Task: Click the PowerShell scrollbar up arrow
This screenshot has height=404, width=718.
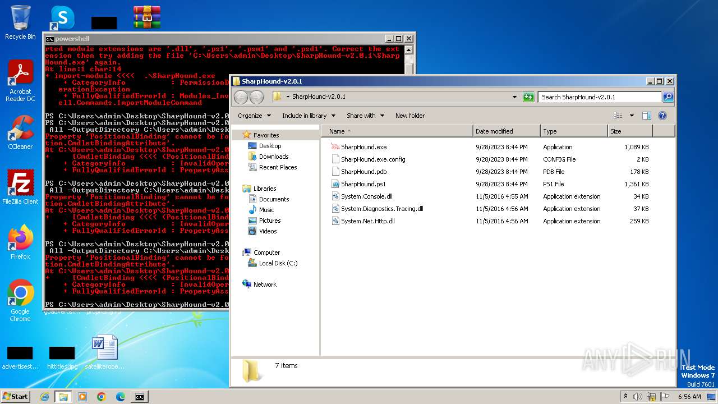Action: 409,50
